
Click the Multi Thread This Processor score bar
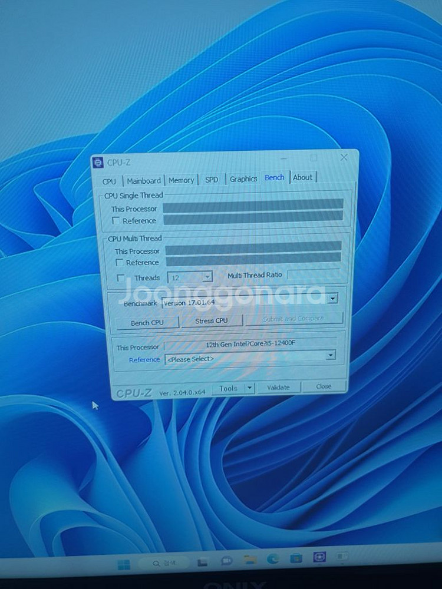[253, 247]
